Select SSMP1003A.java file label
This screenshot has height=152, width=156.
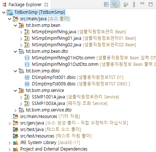click(48, 104)
